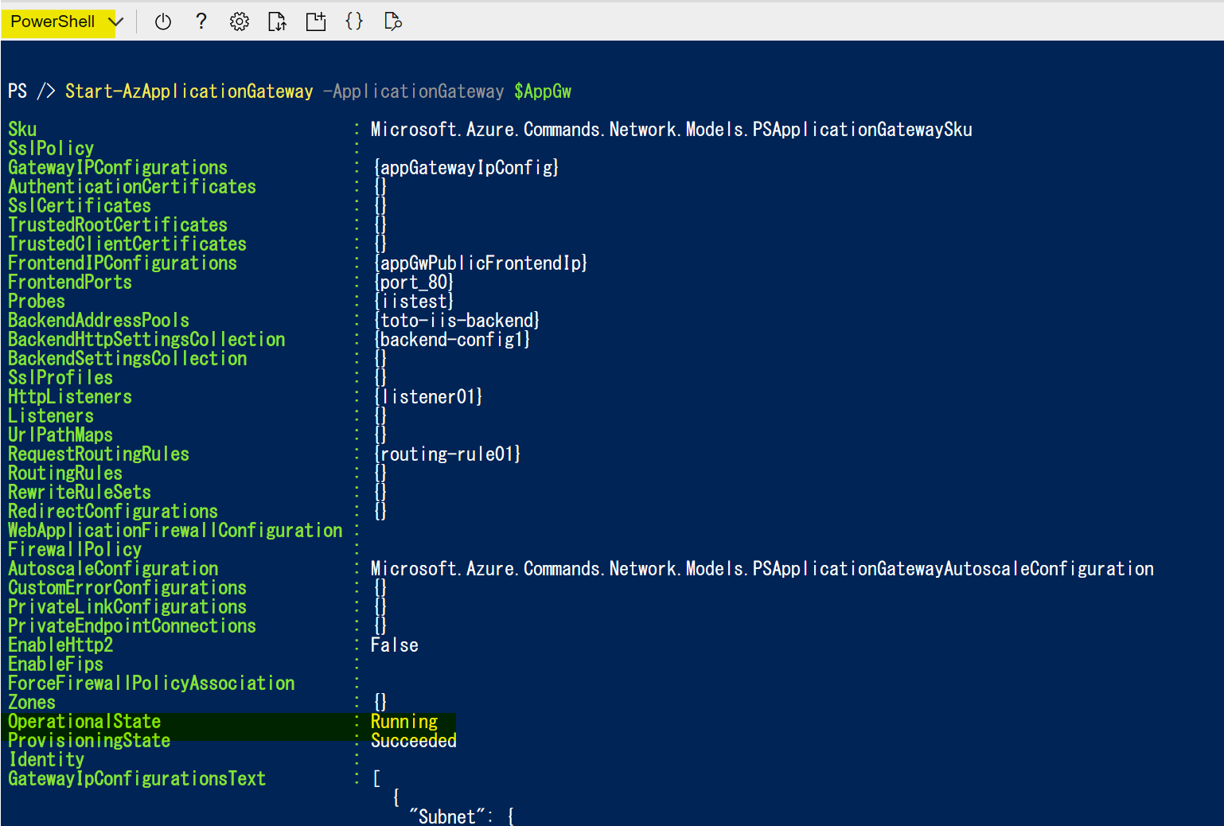Open the web preview icon
This screenshot has width=1224, height=826.
point(392,21)
